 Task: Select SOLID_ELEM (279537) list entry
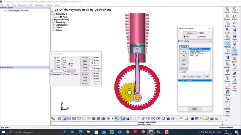(200, 51)
